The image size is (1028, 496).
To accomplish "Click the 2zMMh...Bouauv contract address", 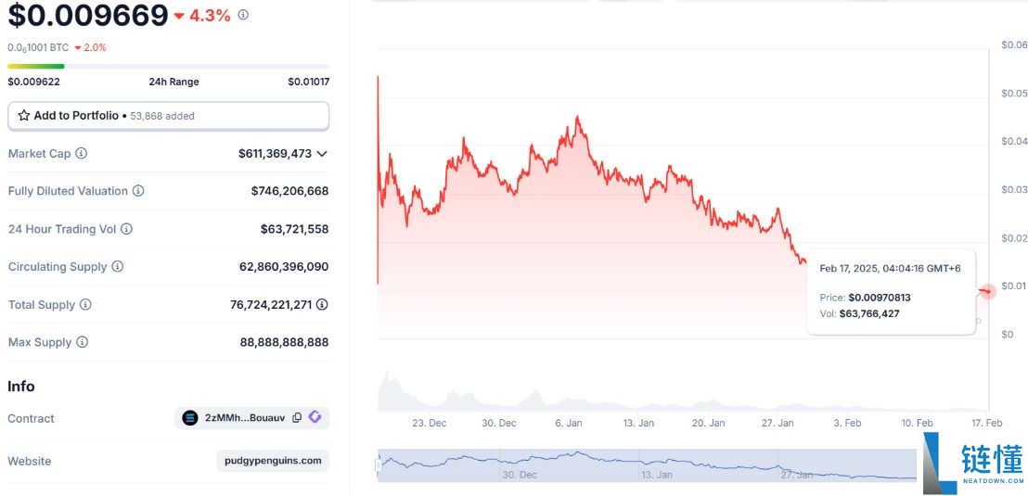I will [x=245, y=418].
